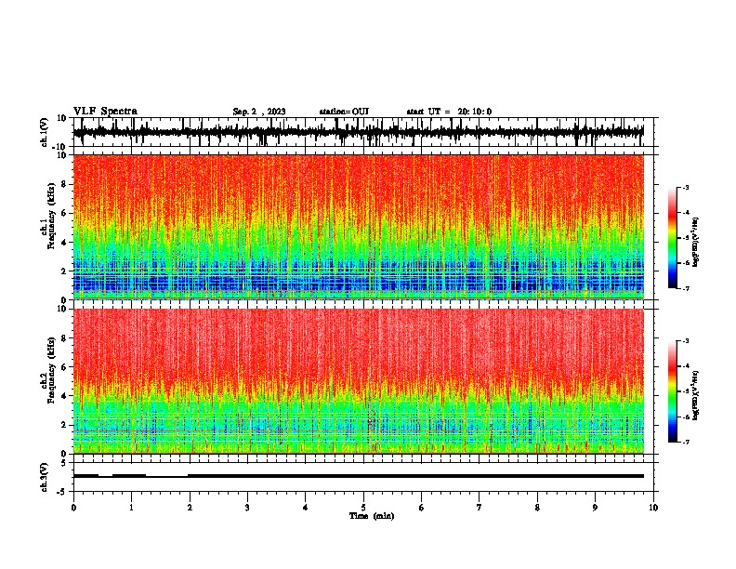Click time-axis tick label '4'
Screen dimensions: 736x569
pos(306,508)
